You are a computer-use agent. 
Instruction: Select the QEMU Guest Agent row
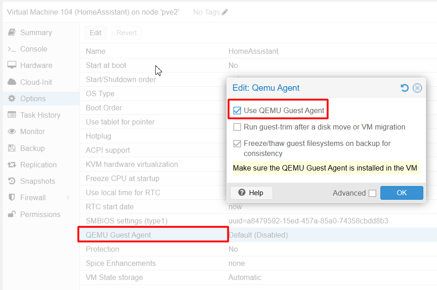pos(258,235)
